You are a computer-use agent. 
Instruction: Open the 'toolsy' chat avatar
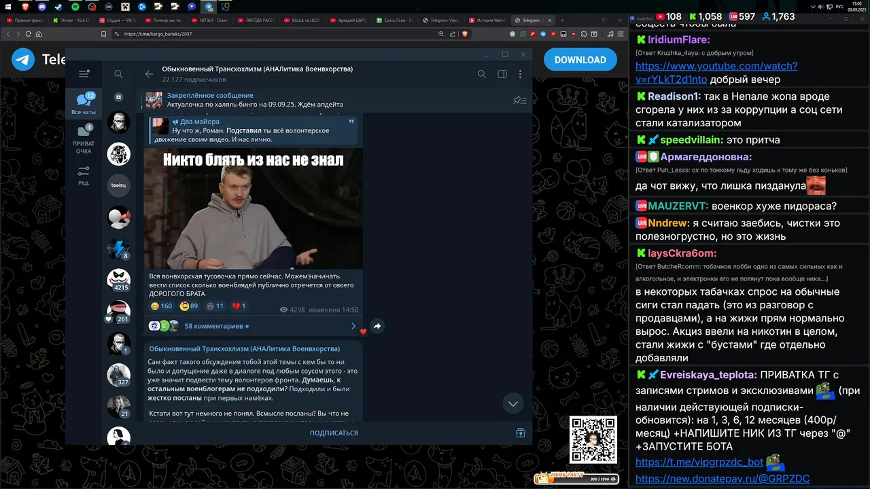click(x=119, y=185)
